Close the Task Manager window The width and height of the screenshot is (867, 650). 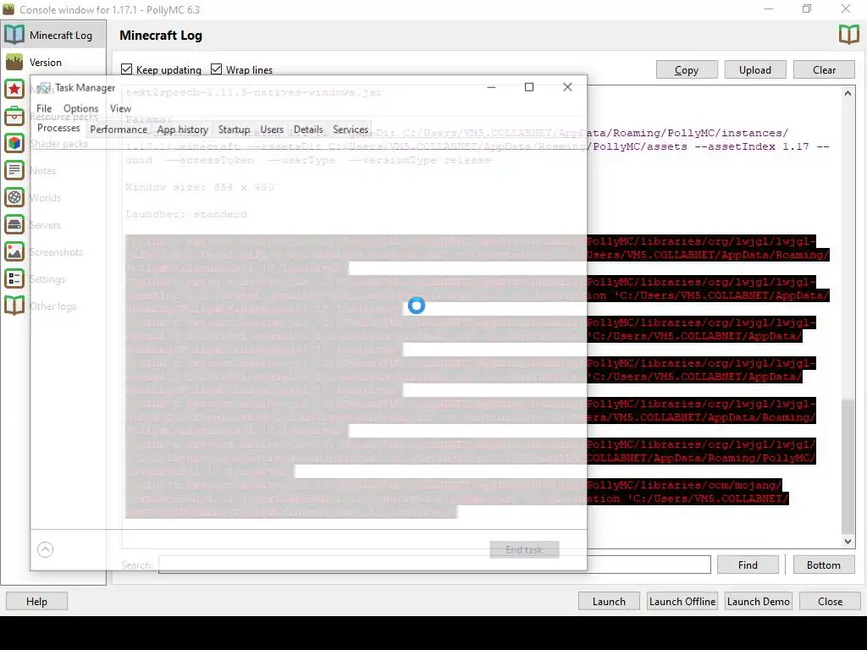tap(567, 87)
